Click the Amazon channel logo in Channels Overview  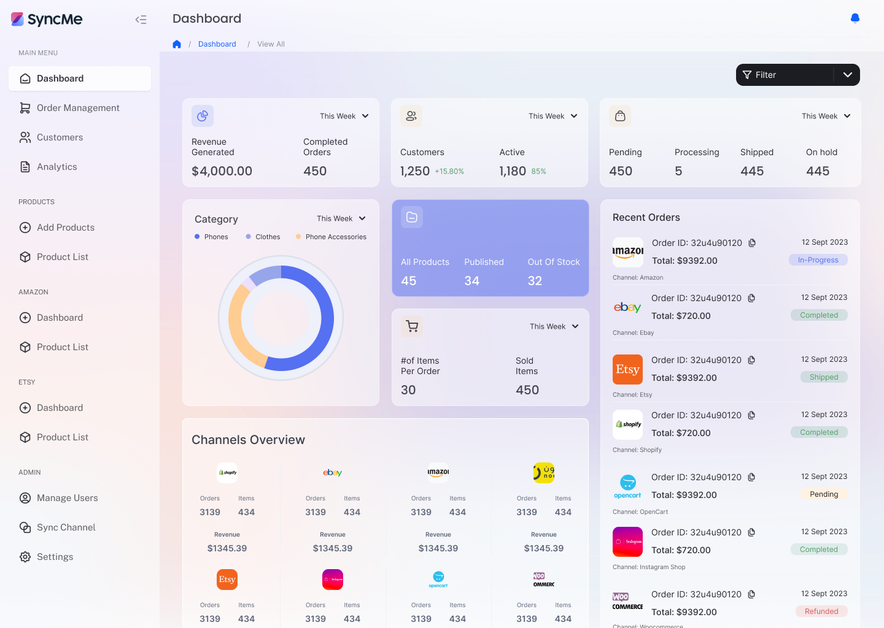pyautogui.click(x=438, y=473)
